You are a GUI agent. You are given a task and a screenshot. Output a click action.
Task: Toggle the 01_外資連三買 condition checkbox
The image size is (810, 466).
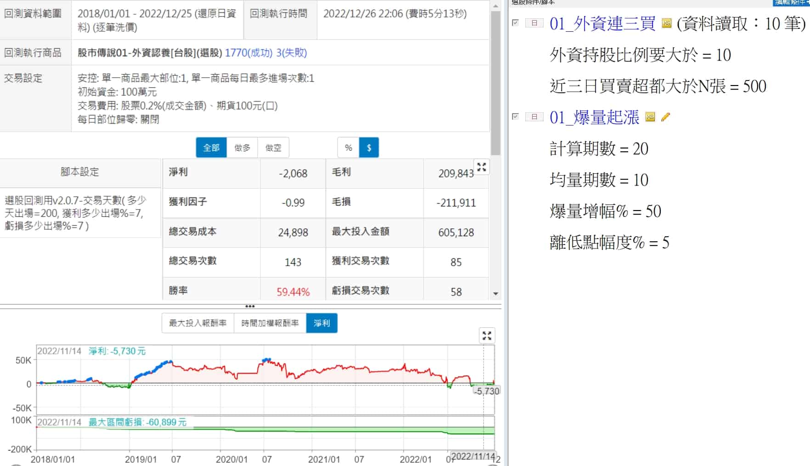pos(515,23)
